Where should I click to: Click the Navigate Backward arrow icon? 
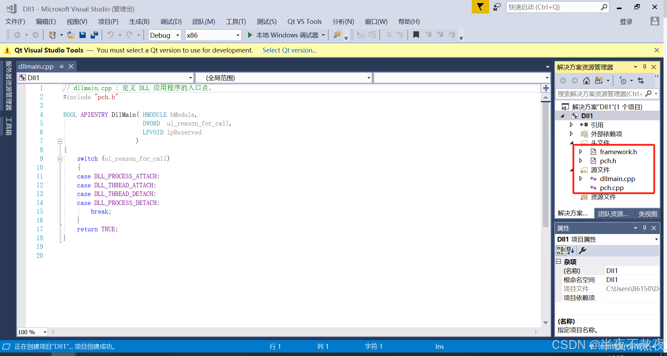(x=18, y=35)
